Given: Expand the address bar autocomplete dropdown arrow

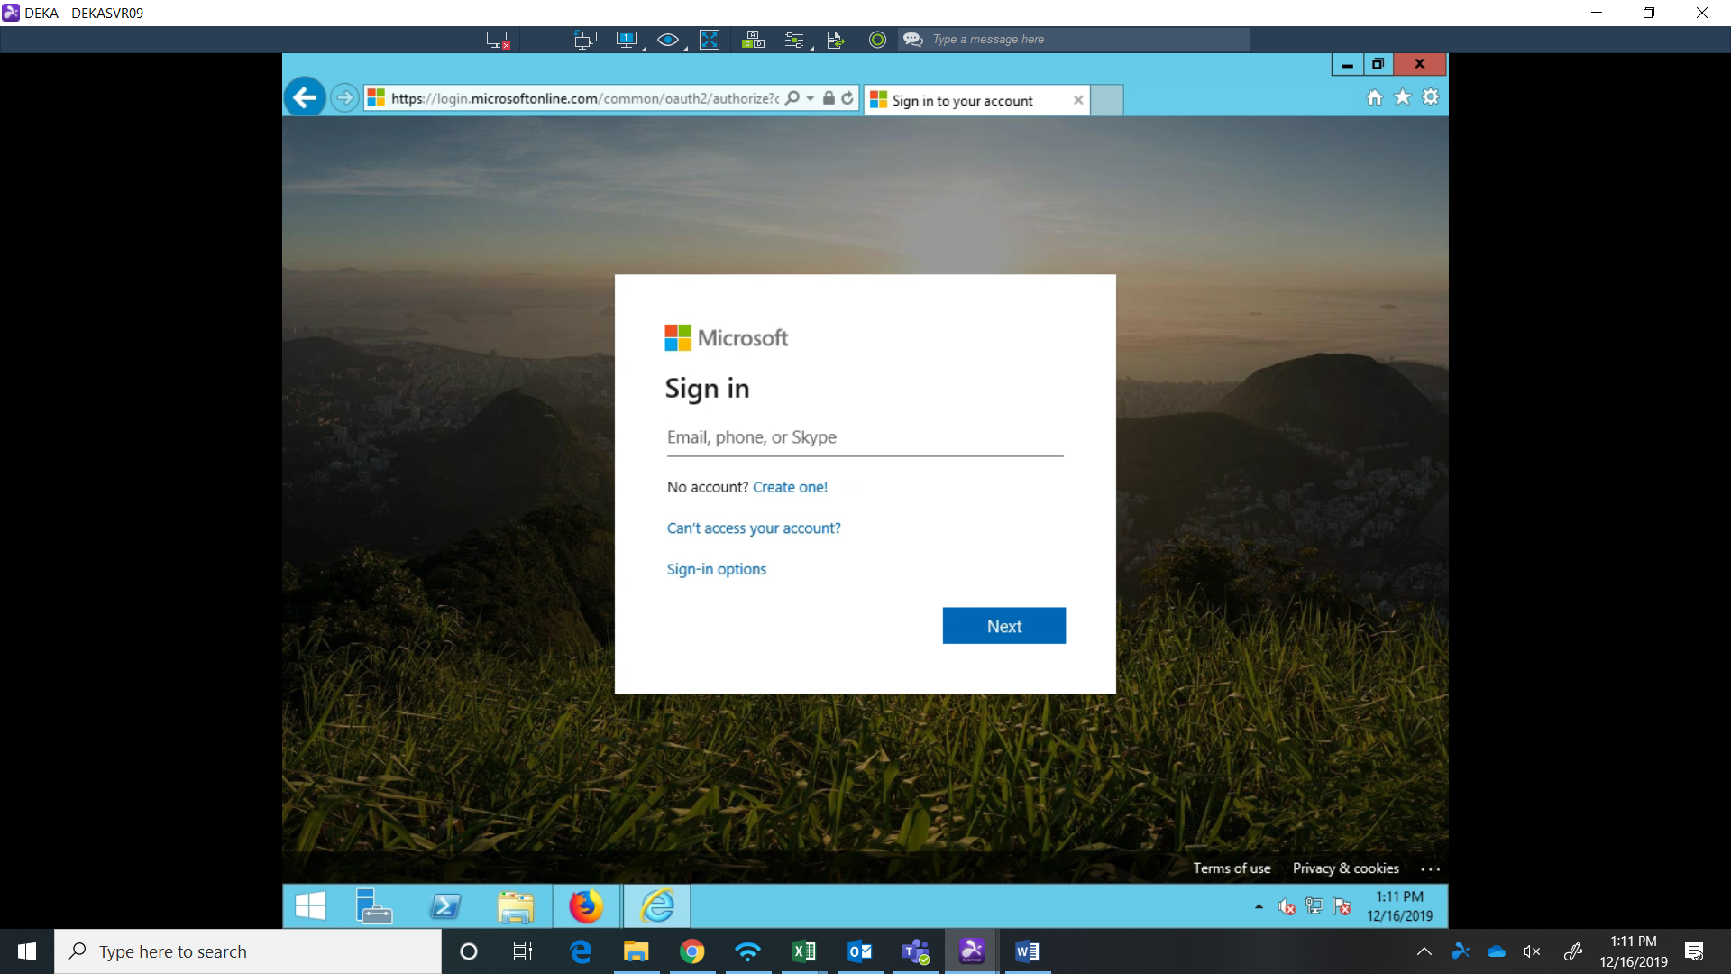Looking at the screenshot, I should 811,98.
